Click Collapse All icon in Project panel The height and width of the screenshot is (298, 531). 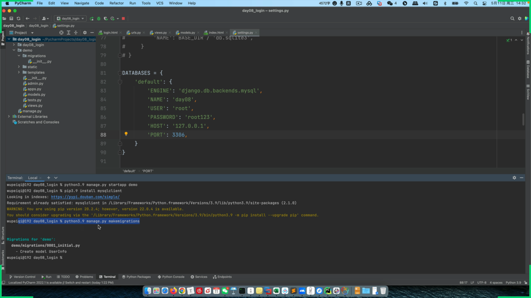(x=76, y=33)
